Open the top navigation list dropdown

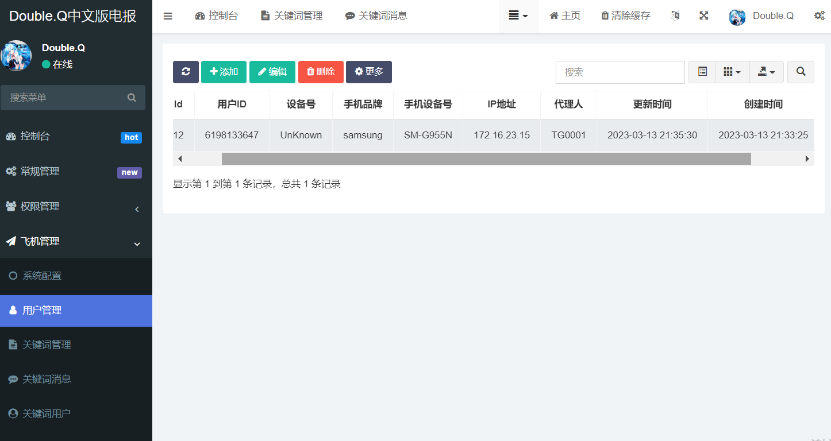518,16
